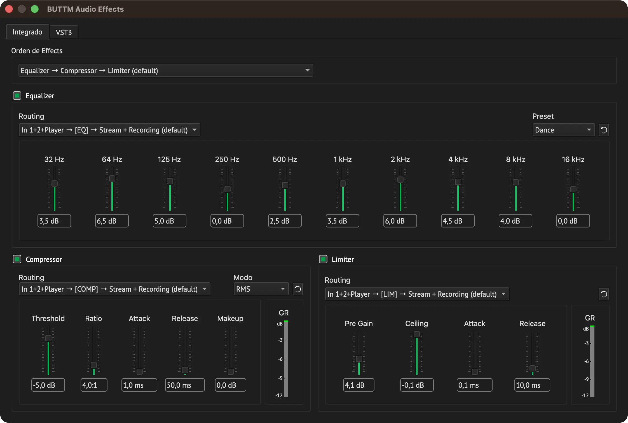Click the 8 kHz 4,0 dB value field

(x=515, y=221)
